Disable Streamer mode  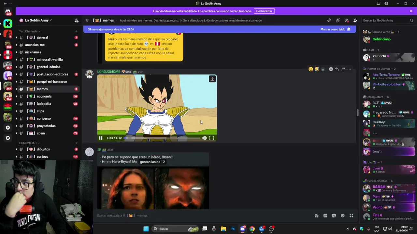coord(264,11)
